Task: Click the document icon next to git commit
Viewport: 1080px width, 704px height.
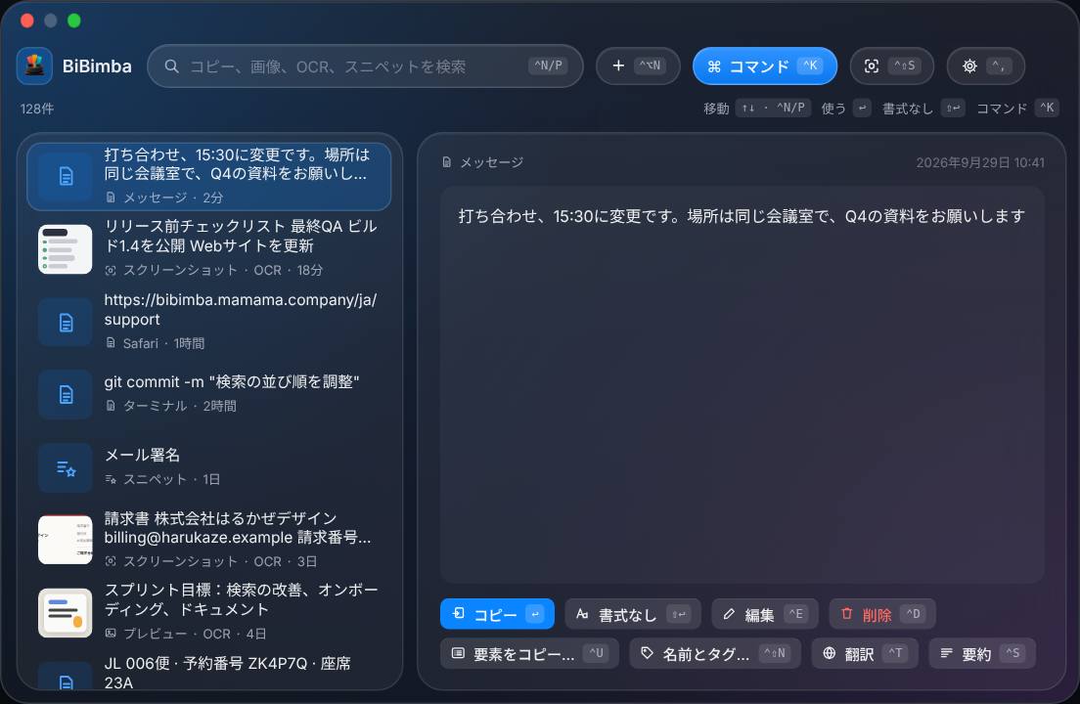Action: [66, 394]
